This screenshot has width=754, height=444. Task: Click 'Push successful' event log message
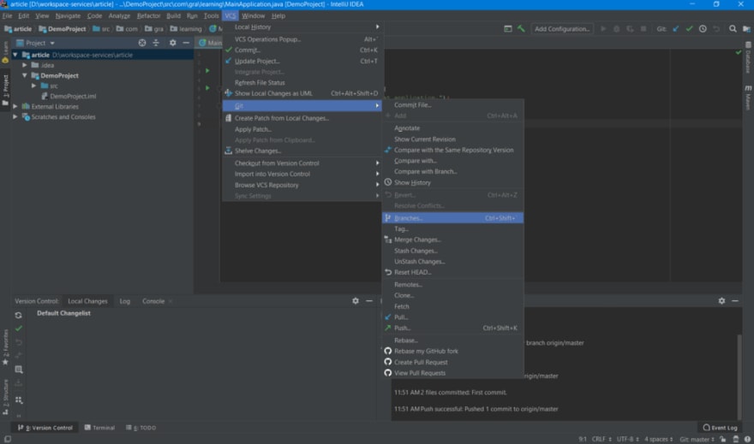[476, 409]
